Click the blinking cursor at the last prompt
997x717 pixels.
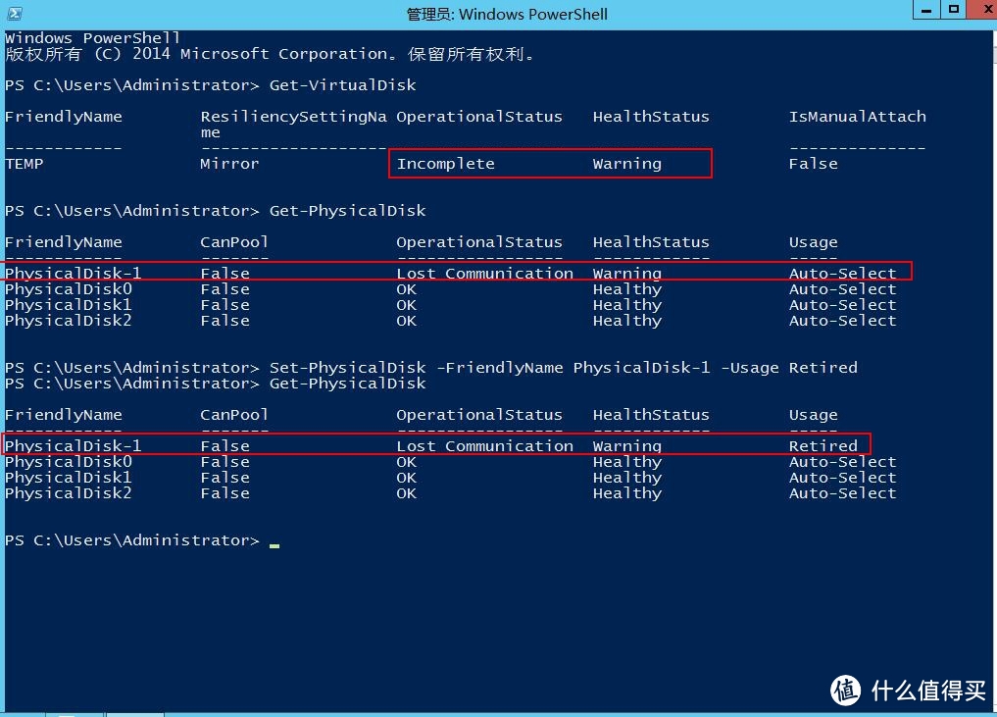point(274,545)
